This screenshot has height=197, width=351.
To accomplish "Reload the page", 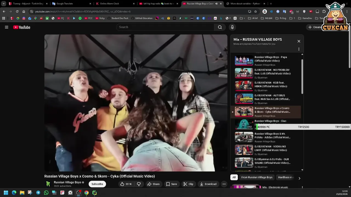I will 17,11.
